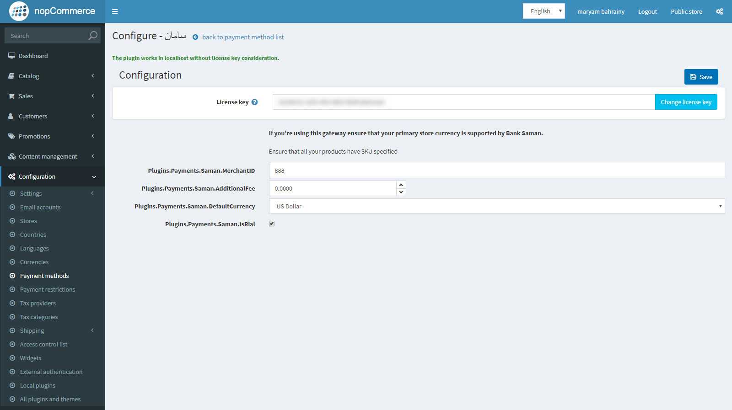Click the nopCommerce logo
The height and width of the screenshot is (410, 732).
(x=52, y=11)
